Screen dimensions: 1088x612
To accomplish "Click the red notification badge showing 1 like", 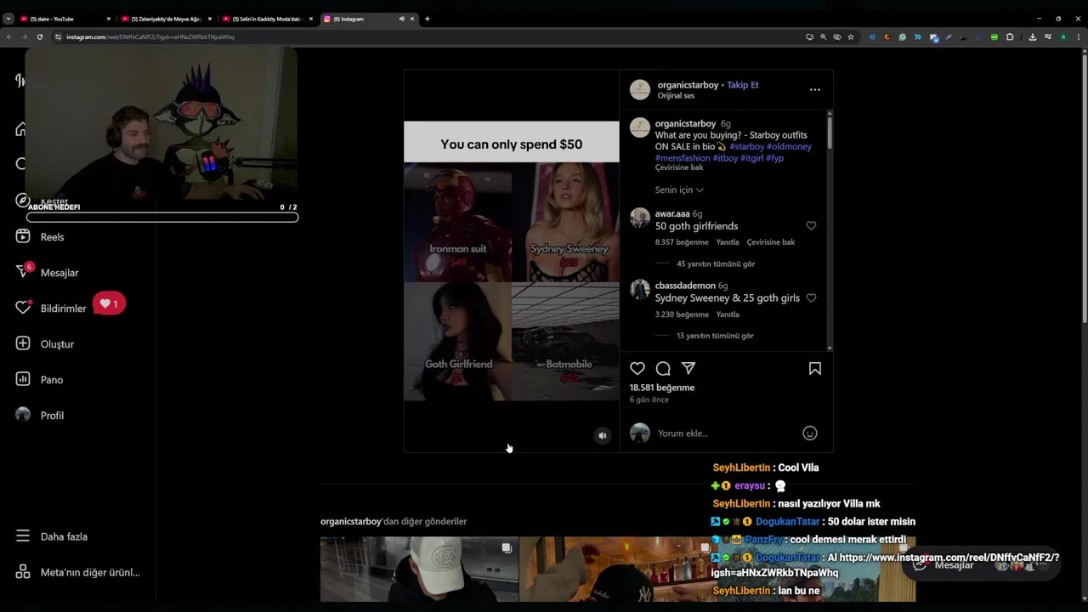I will (x=109, y=303).
